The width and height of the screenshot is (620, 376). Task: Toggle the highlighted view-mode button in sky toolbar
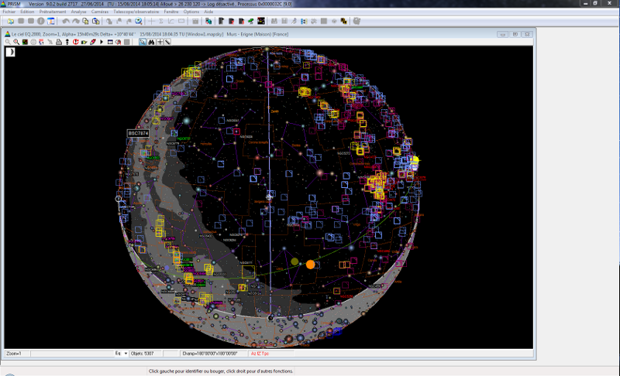(143, 42)
